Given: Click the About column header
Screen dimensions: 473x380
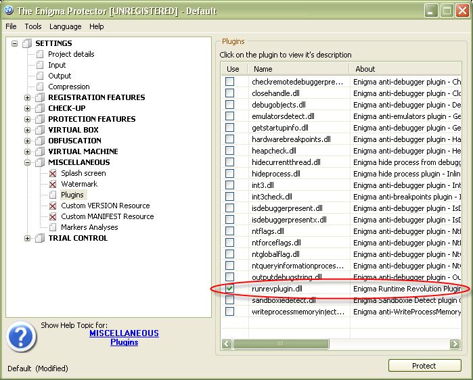Looking at the screenshot, I should 405,69.
